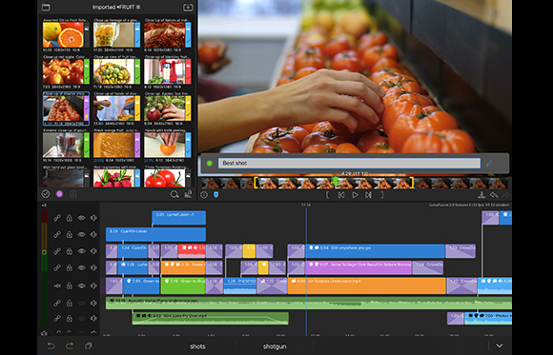Click the multi-select checkmark icon below library
The width and height of the screenshot is (553, 355).
46,194
